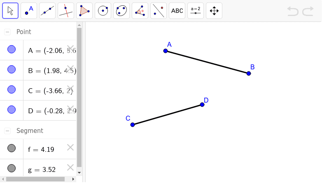Select the Move arrow tool
The height and width of the screenshot is (183, 322).
[x=10, y=11]
